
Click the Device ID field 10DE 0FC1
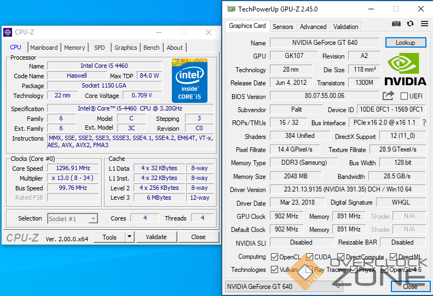pyautogui.click(x=391, y=109)
